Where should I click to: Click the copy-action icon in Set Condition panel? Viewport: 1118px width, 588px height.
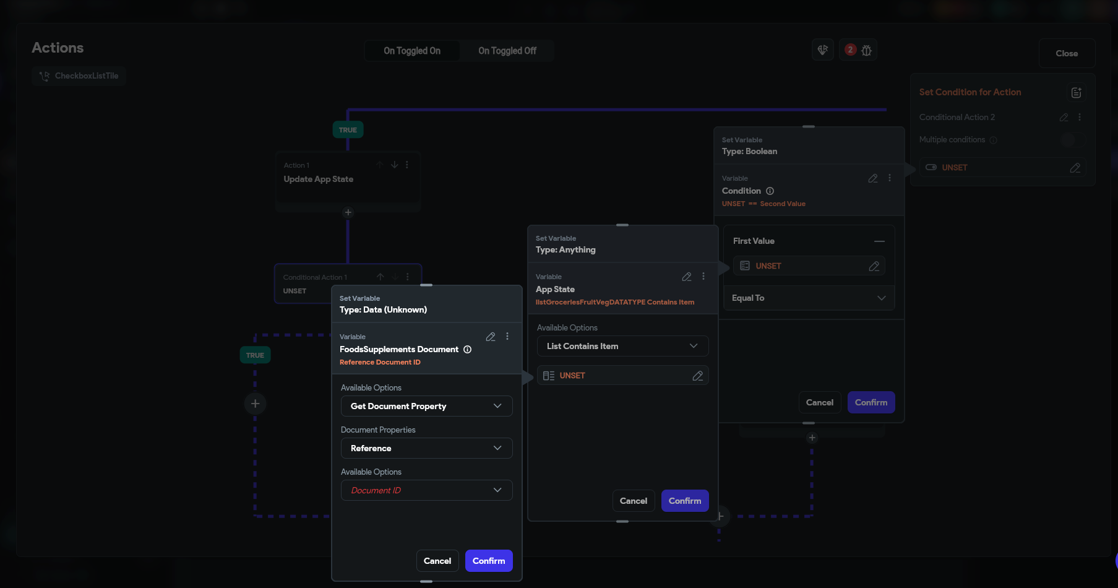coord(1077,92)
